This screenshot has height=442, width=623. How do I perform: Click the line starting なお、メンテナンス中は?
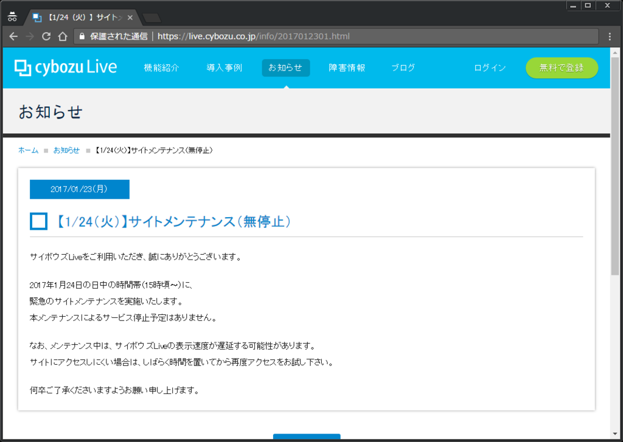tap(173, 346)
